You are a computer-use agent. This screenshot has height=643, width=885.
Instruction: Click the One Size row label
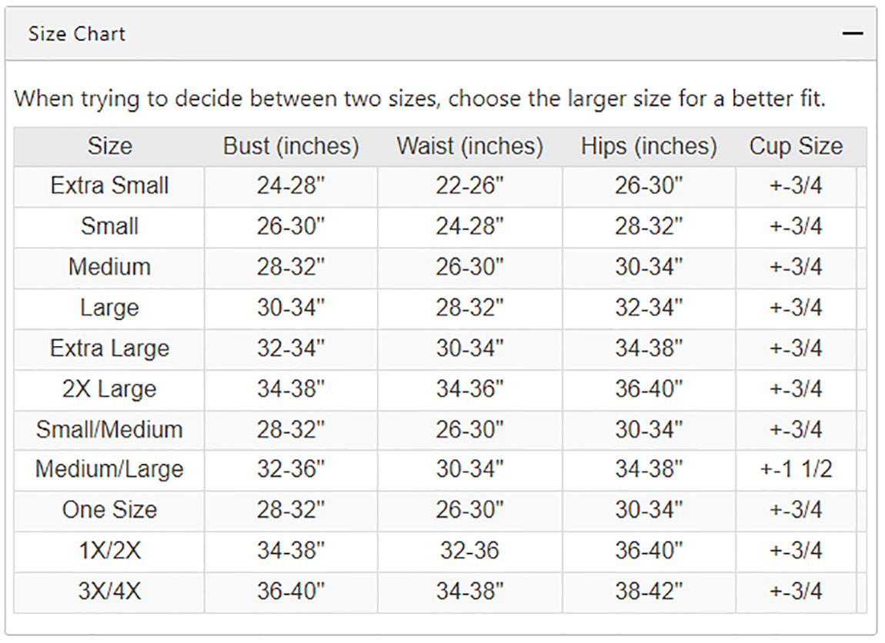(109, 510)
